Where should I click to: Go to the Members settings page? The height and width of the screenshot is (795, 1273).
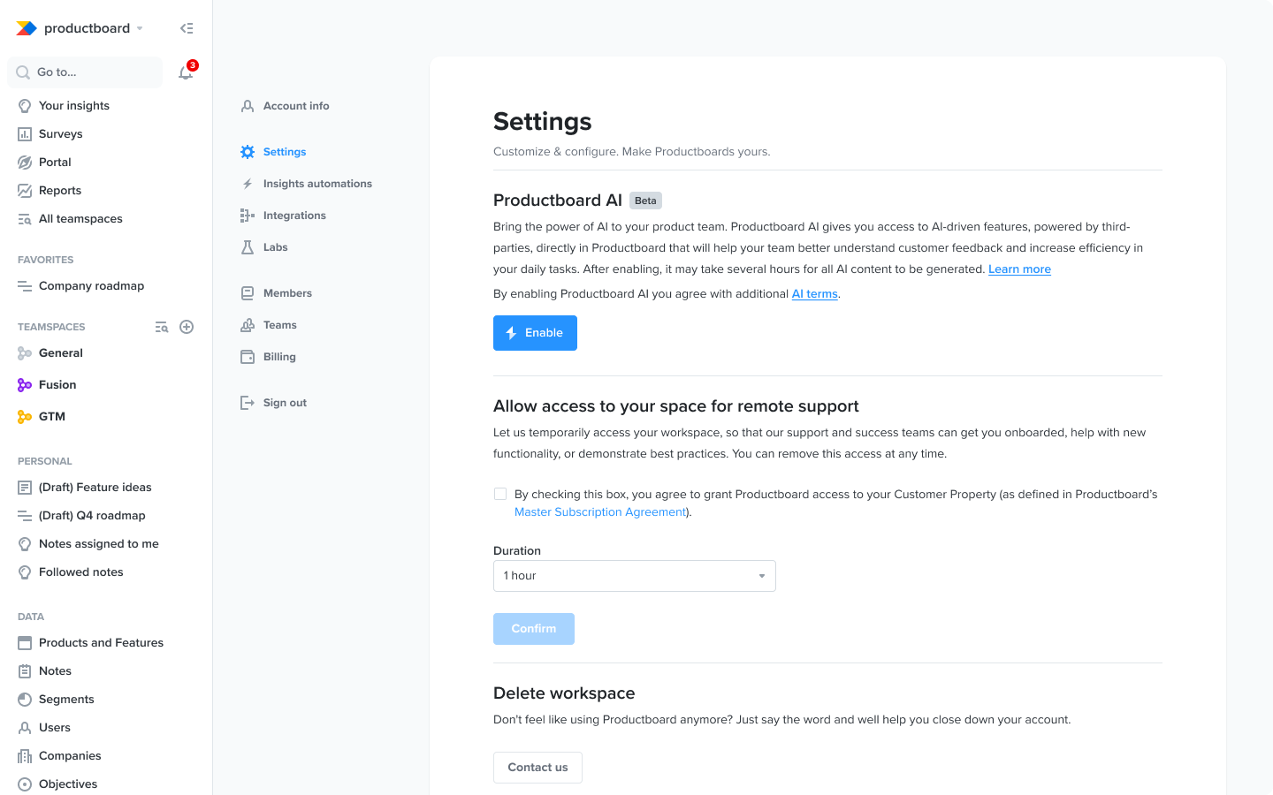[x=287, y=293]
